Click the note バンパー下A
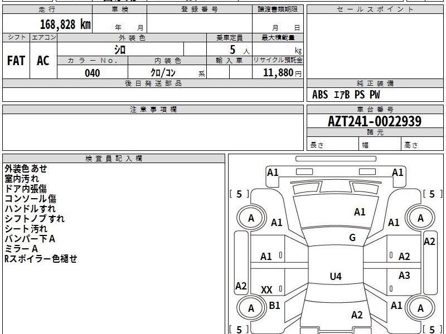The height and width of the screenshot is (334, 446). 30,239
